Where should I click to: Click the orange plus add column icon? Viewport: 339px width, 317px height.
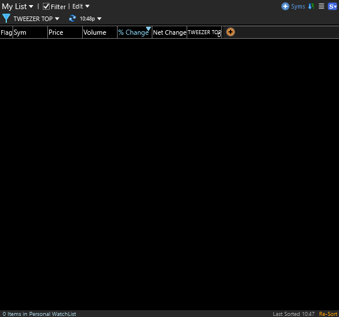tap(231, 32)
